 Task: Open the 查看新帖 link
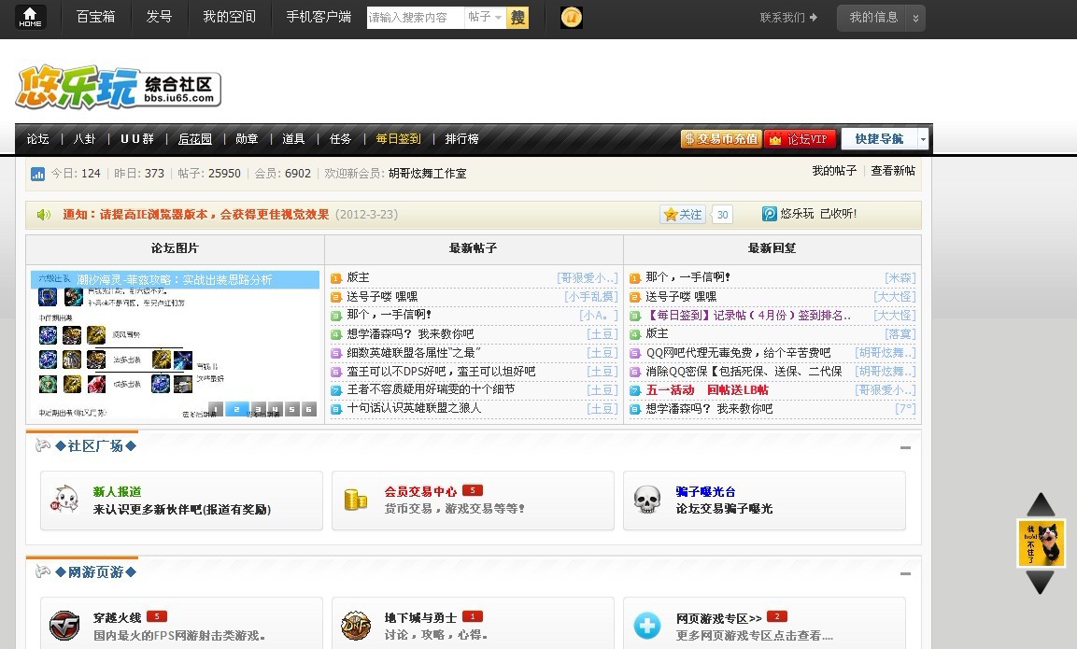[893, 171]
